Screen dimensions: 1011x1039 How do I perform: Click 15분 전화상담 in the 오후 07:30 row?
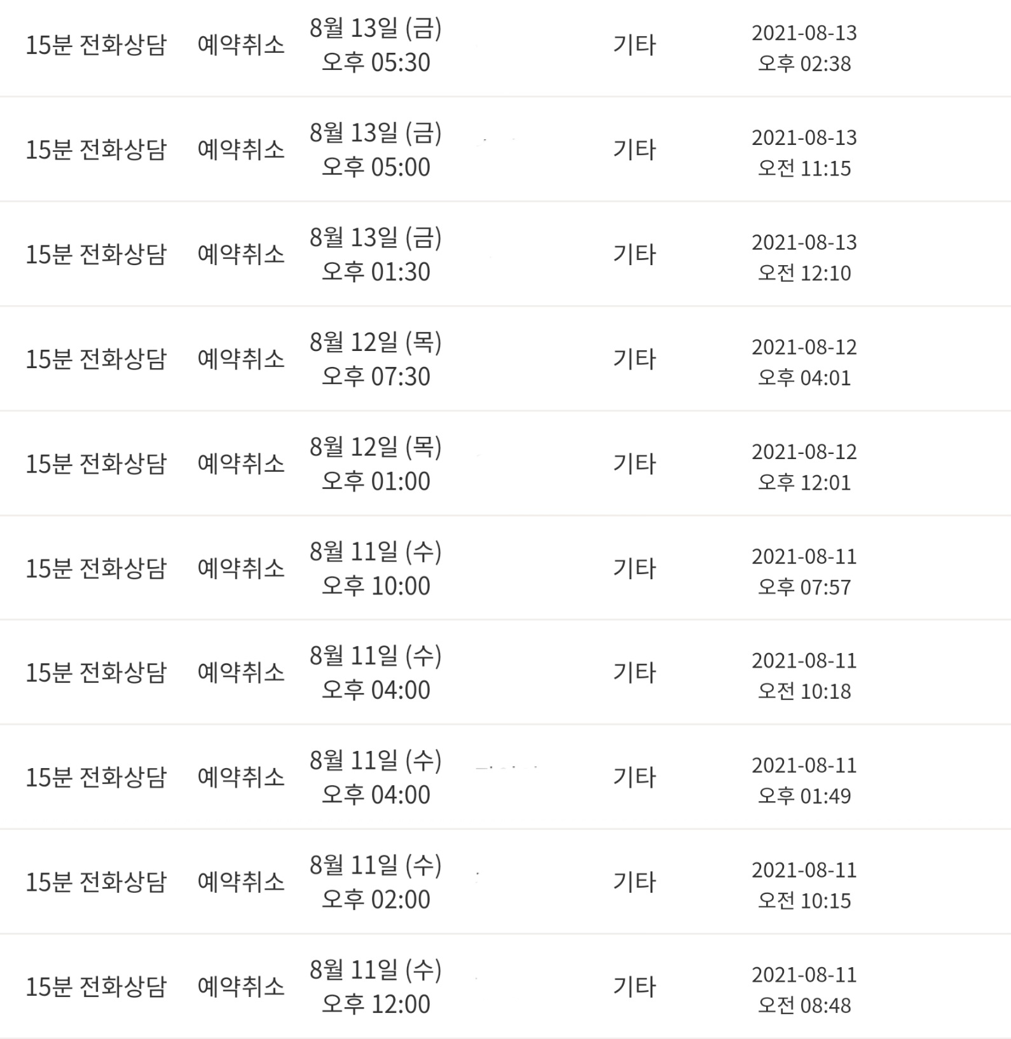pyautogui.click(x=96, y=359)
